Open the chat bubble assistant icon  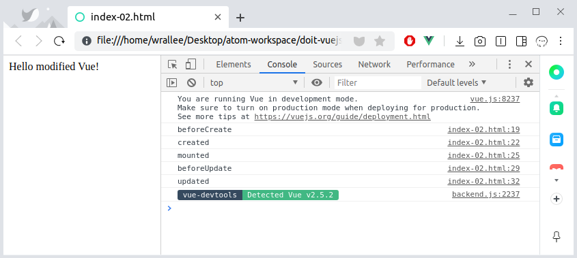click(x=541, y=41)
